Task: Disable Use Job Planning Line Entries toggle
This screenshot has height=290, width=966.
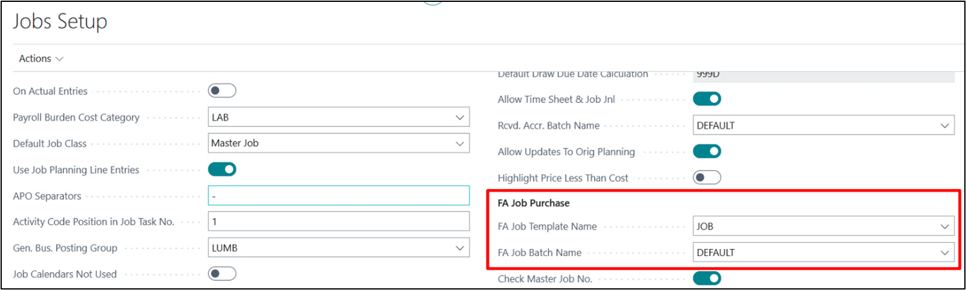Action: (x=222, y=169)
